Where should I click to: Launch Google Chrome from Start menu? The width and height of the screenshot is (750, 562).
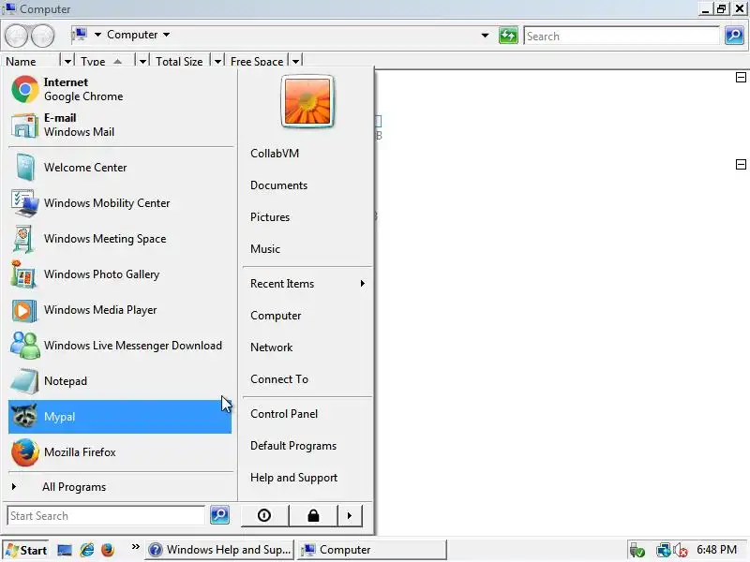coord(120,89)
